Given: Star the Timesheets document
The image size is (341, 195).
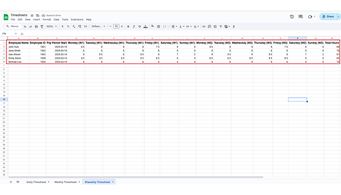Looking at the screenshot, I should point(32,15).
